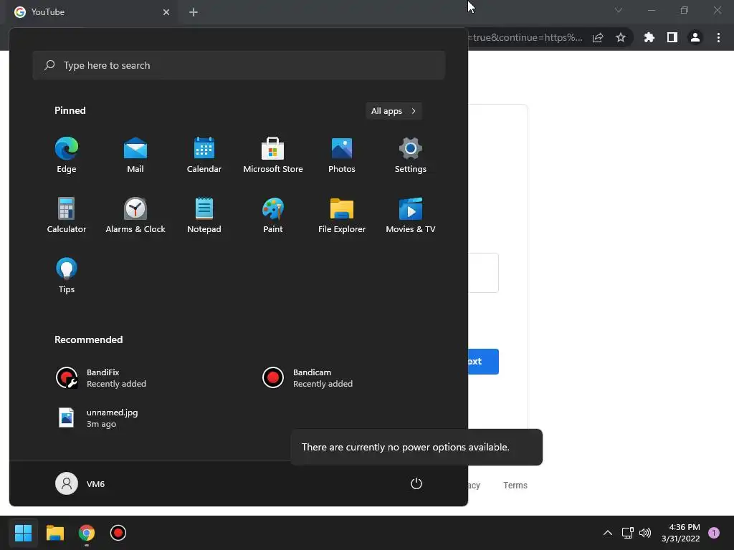This screenshot has width=734, height=550.
Task: Click the blue Next button
Action: [483, 362]
